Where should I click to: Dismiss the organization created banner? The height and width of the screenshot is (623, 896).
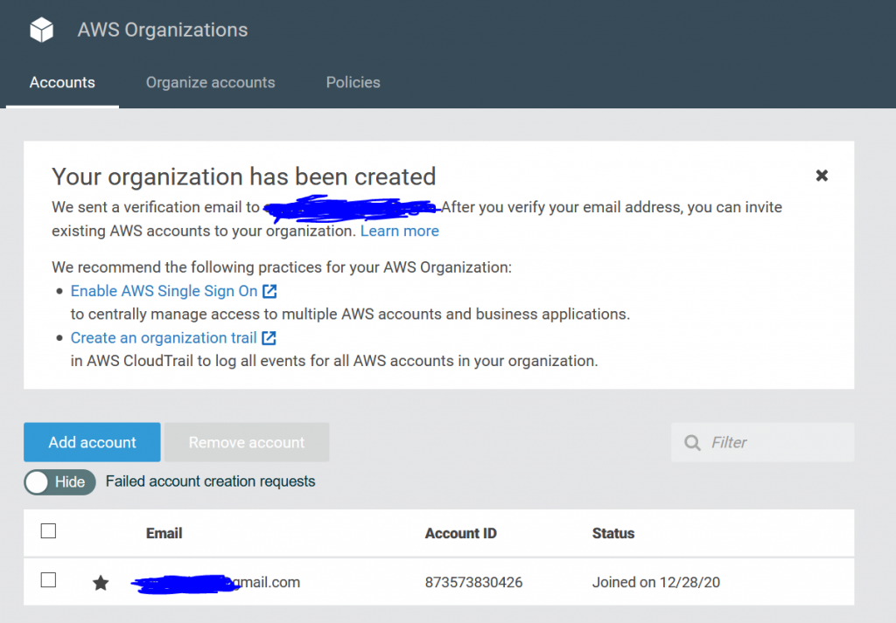click(x=822, y=175)
